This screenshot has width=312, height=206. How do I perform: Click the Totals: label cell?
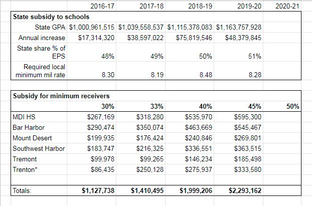click(x=23, y=190)
